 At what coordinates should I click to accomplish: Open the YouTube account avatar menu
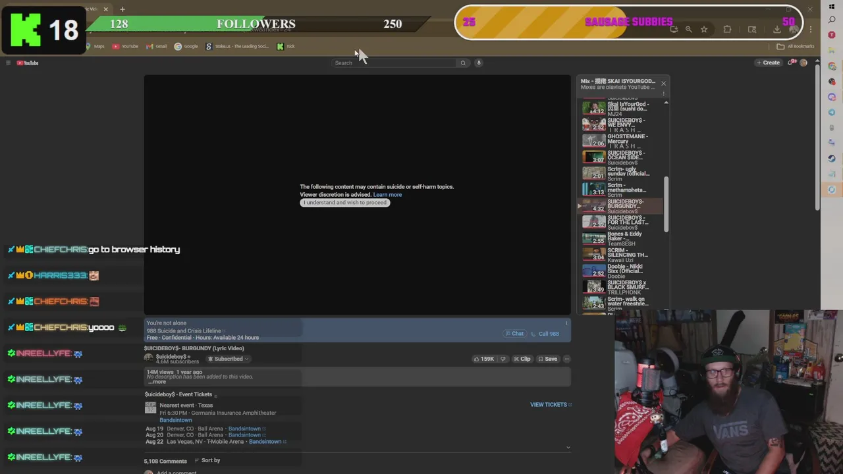pos(803,63)
